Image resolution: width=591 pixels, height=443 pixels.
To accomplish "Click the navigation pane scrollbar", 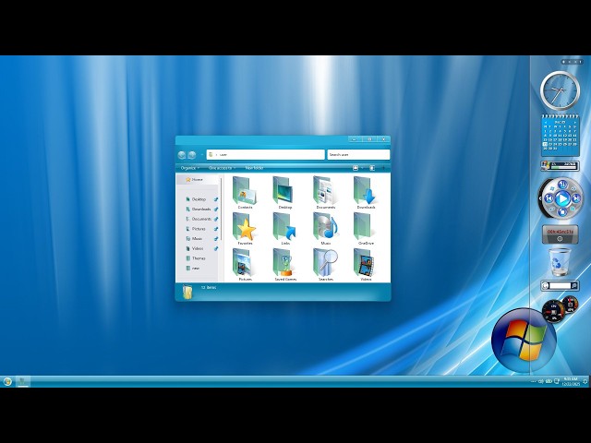I will [x=222, y=210].
